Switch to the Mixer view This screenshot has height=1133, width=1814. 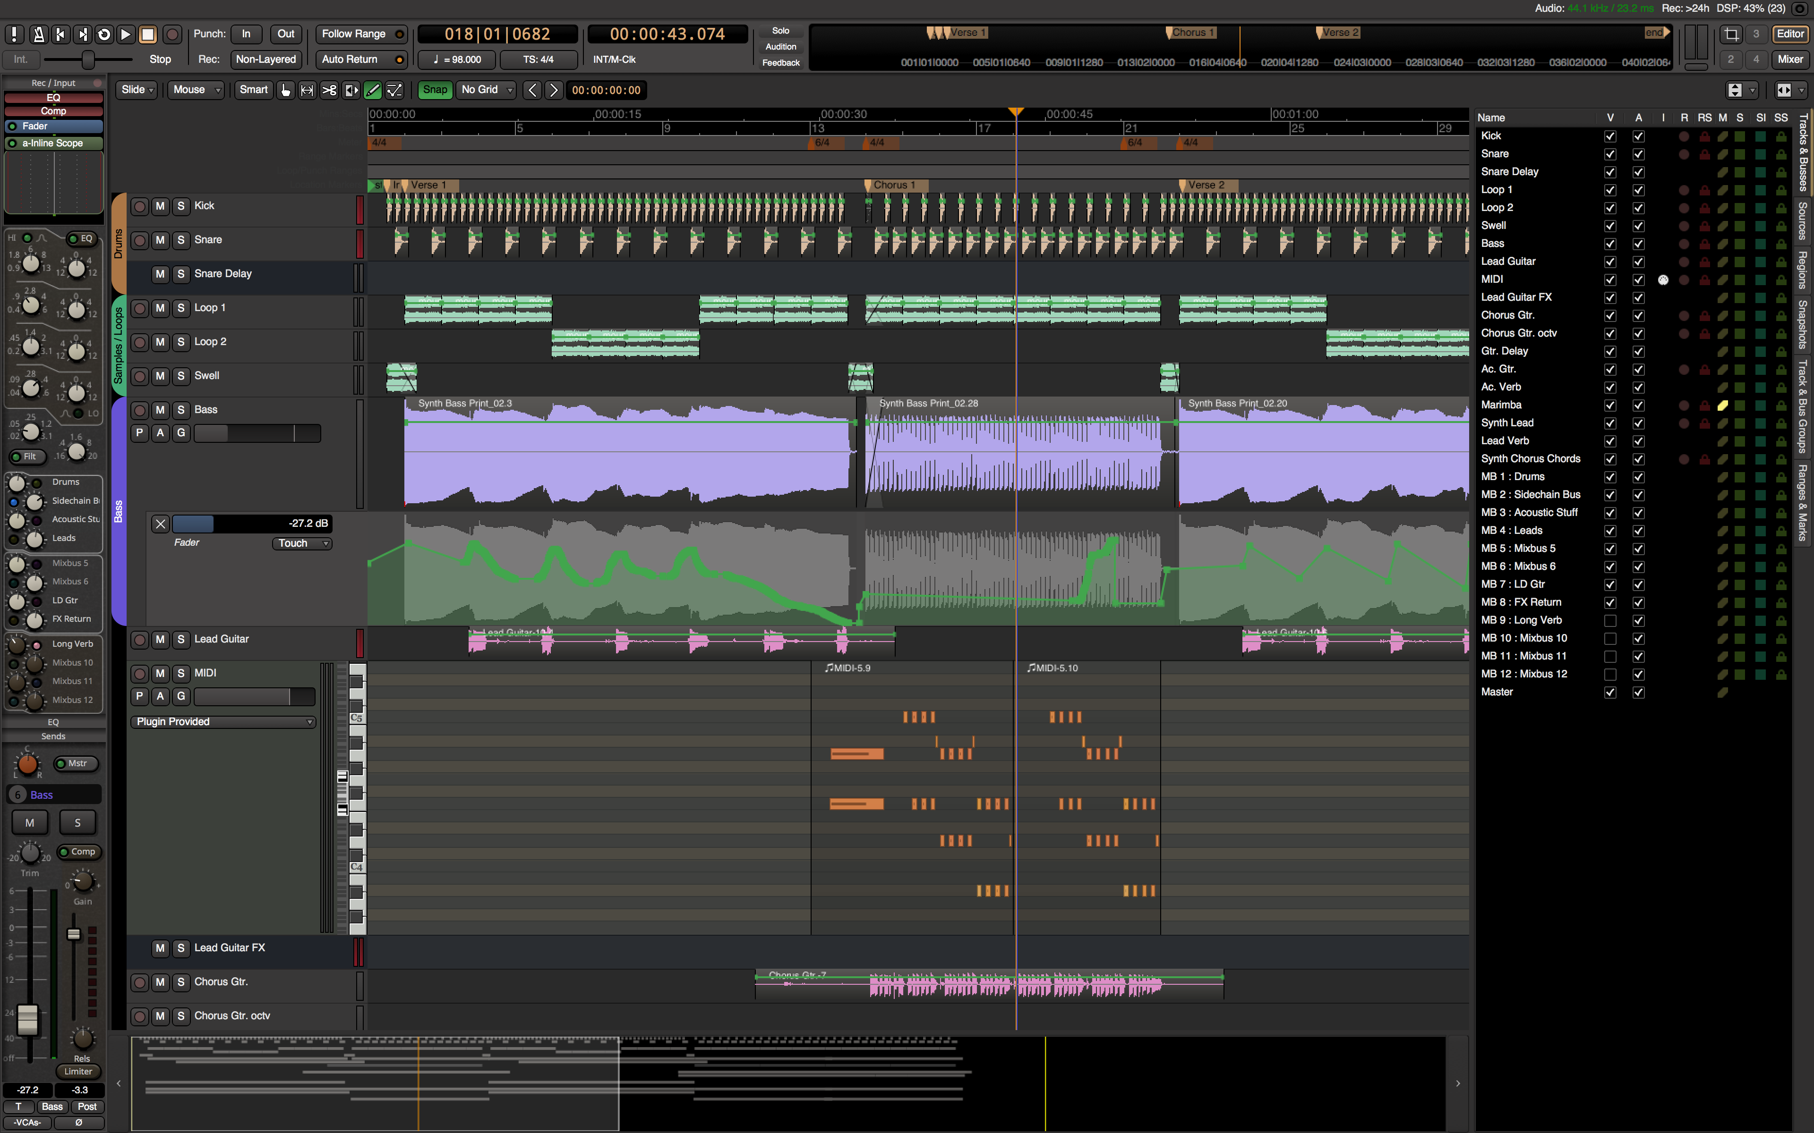[1790, 59]
